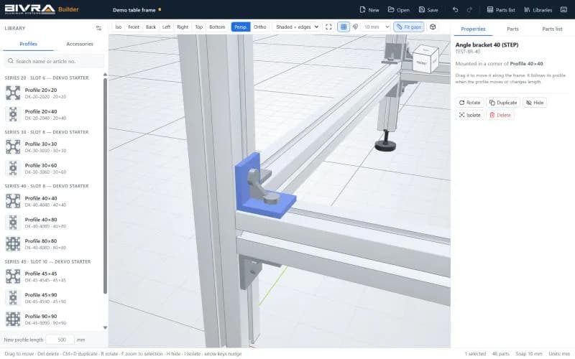This screenshot has height=359, width=575.
Task: Set the view to Left
Action: pos(167,27)
